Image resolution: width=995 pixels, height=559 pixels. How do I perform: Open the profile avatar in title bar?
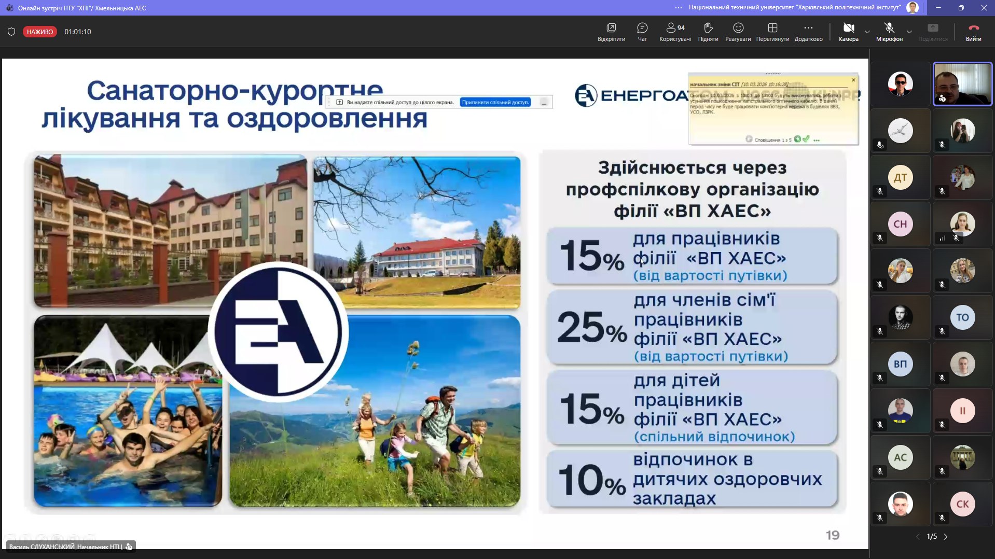[913, 8]
